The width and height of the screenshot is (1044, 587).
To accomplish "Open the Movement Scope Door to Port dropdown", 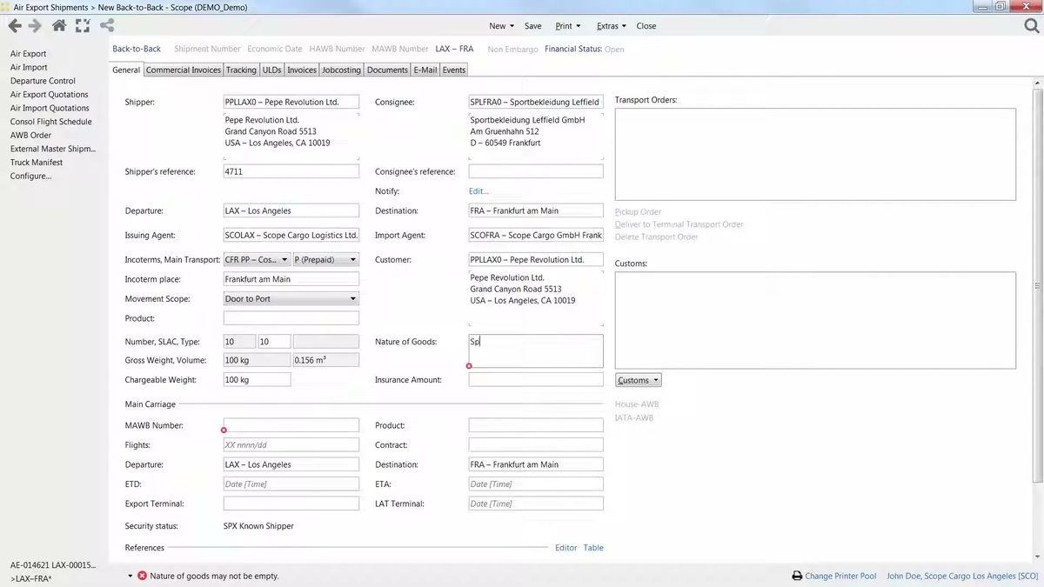I will [291, 298].
